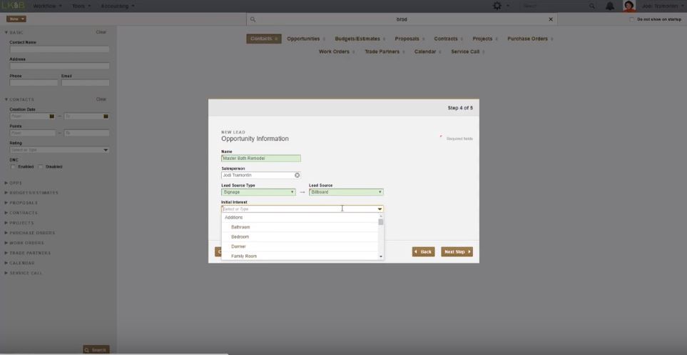Click the magnifier icon in the search bar
Image resolution: width=687 pixels, height=355 pixels.
coord(253,19)
